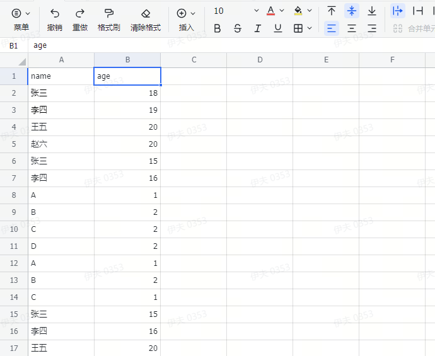435x356 pixels.
Task: Select column D header
Action: coord(260,60)
